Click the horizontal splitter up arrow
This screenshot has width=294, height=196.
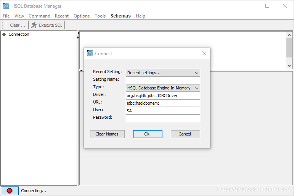pyautogui.click(x=81, y=70)
